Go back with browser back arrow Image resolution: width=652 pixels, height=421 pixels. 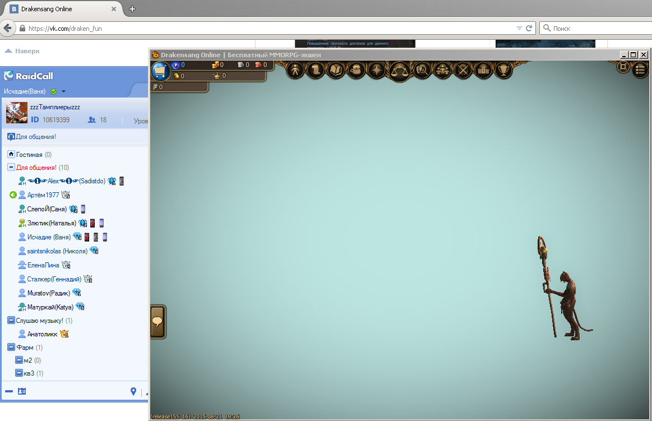7,28
